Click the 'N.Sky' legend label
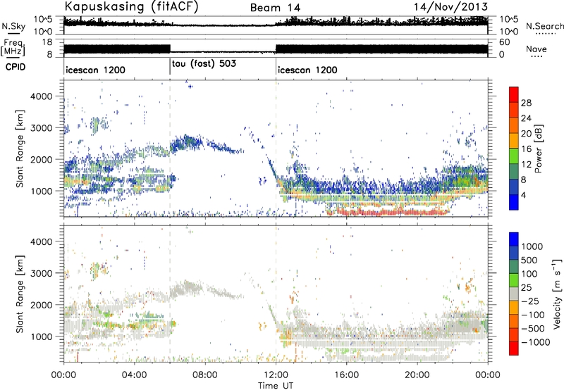 pyautogui.click(x=13, y=26)
